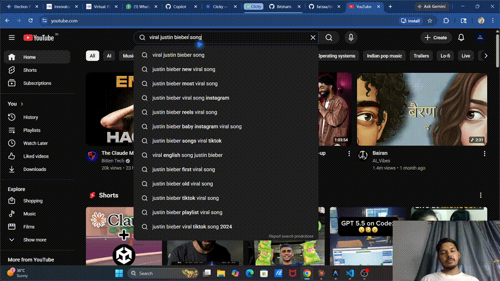The width and height of the screenshot is (500, 281).
Task: Go to Subscriptions in the sidebar
Action: click(37, 83)
